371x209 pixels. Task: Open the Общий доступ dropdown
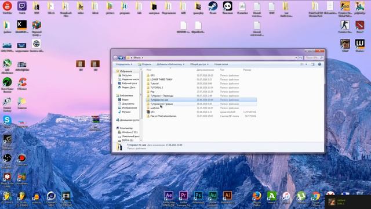point(199,64)
